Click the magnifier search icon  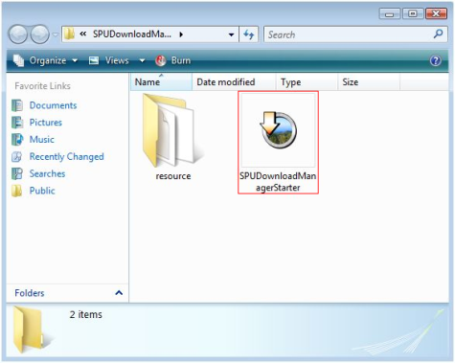pos(439,34)
